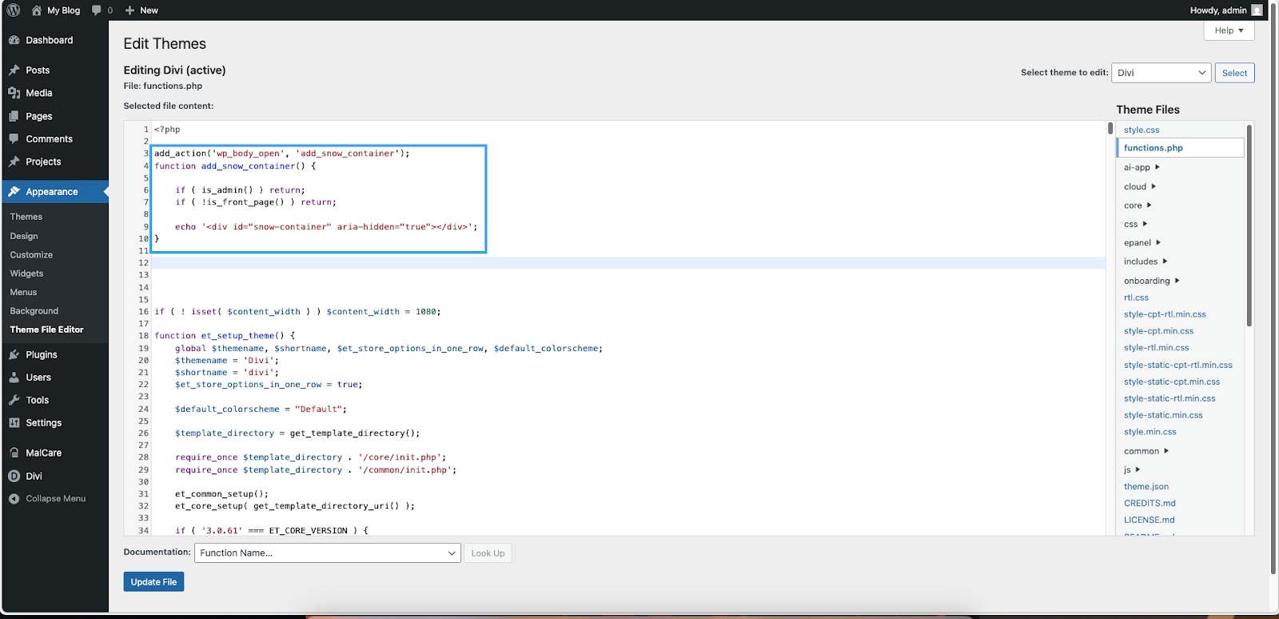Open CREDITS.md file
1279x619 pixels.
[1150, 503]
